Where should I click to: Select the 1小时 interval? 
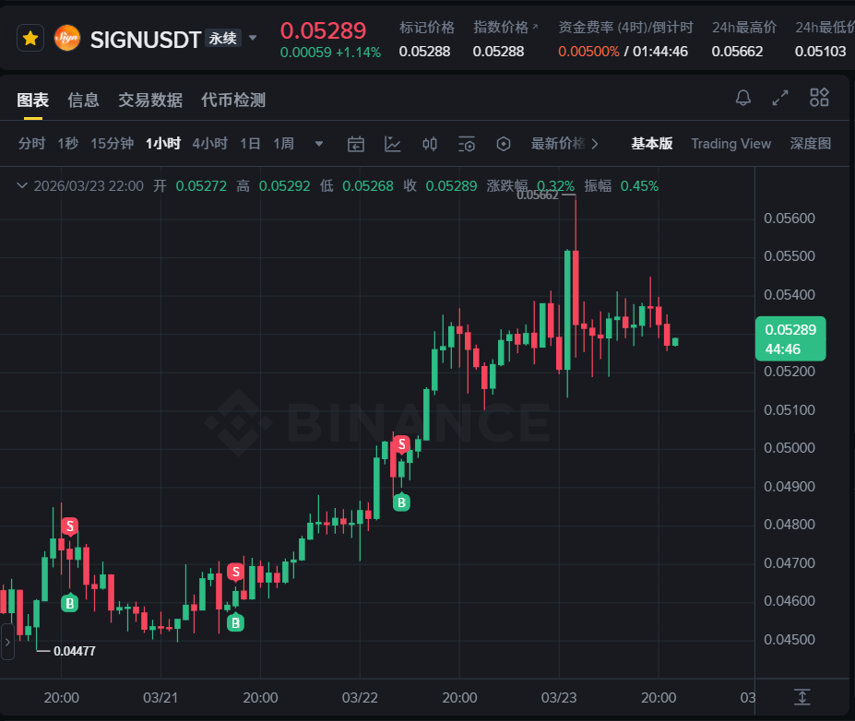click(x=163, y=143)
